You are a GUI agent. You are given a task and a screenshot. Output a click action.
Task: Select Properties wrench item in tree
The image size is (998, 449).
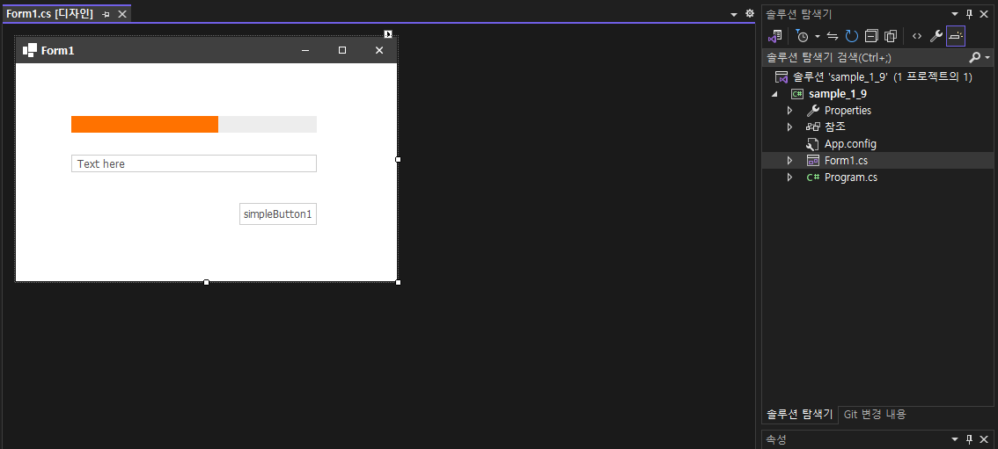(x=848, y=111)
